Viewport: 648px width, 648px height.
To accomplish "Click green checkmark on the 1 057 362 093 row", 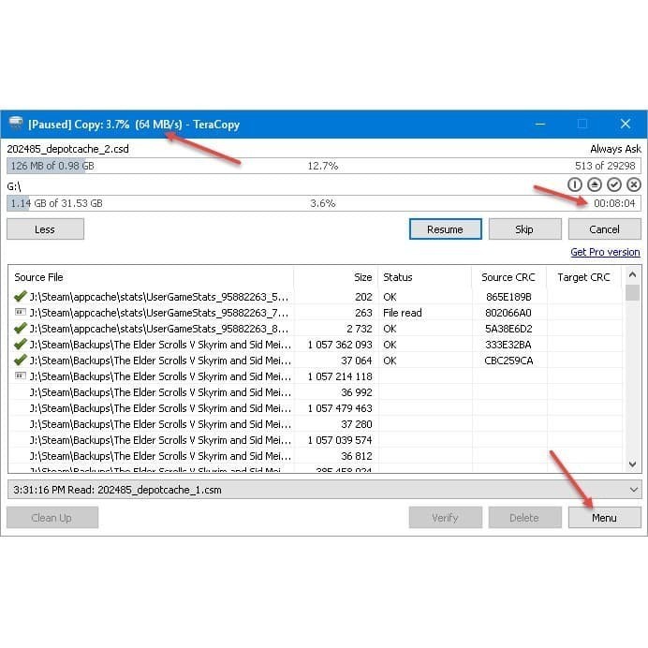I will 20,344.
